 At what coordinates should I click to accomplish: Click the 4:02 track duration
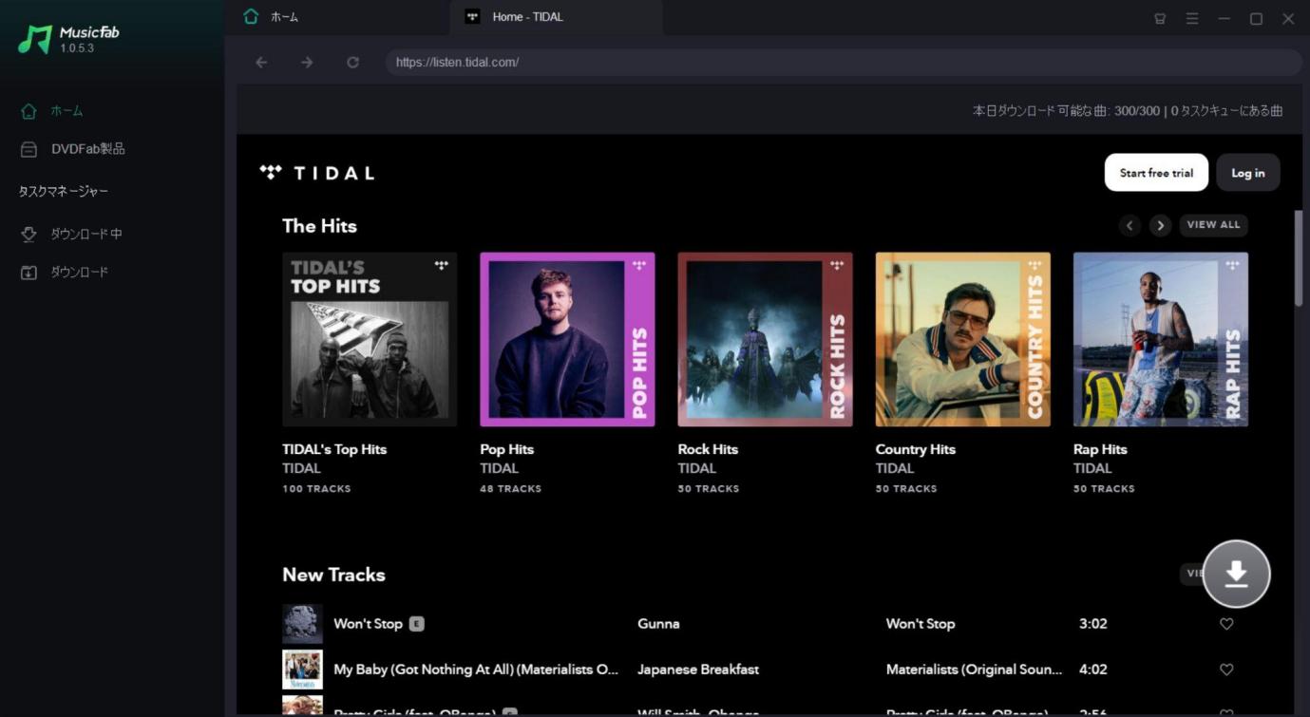[x=1093, y=670]
